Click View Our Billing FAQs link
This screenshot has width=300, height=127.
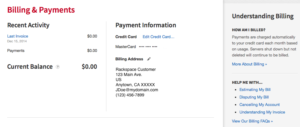coord(252,121)
